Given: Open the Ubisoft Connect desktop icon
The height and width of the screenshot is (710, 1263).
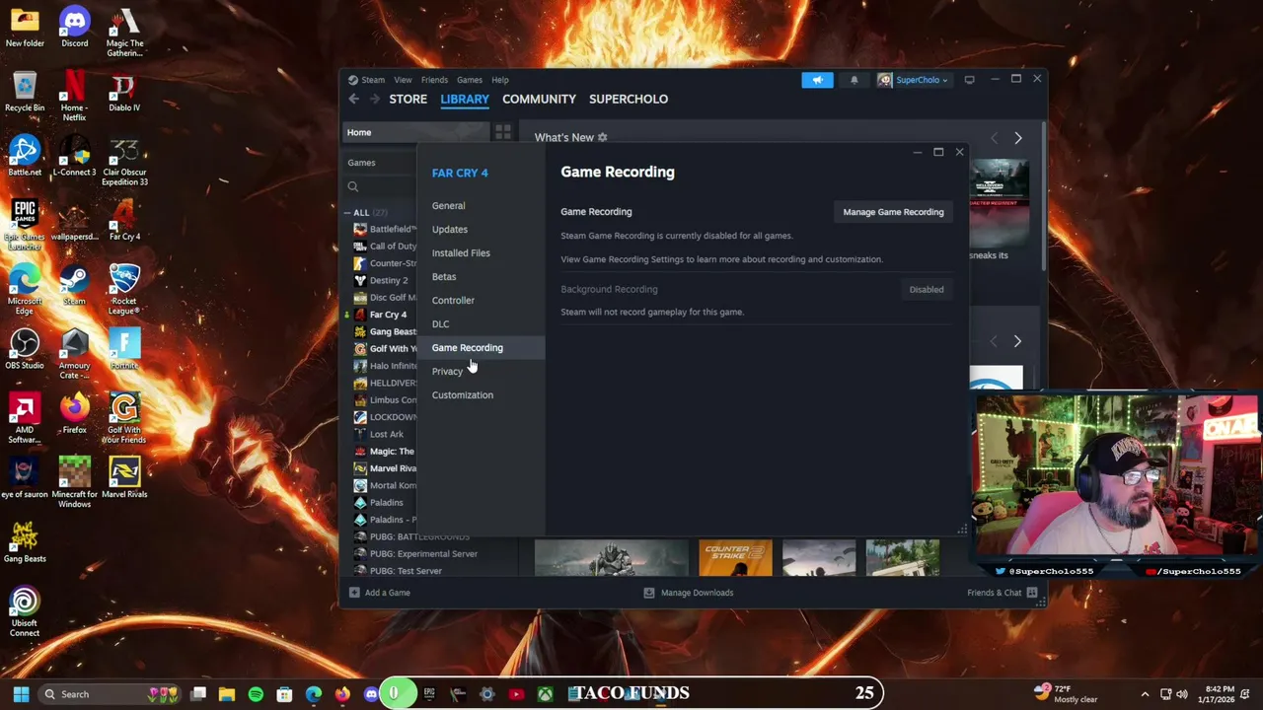Looking at the screenshot, I should click(x=25, y=611).
